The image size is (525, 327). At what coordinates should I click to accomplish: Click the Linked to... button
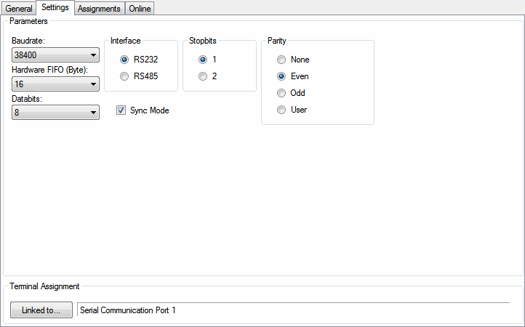coord(41,310)
